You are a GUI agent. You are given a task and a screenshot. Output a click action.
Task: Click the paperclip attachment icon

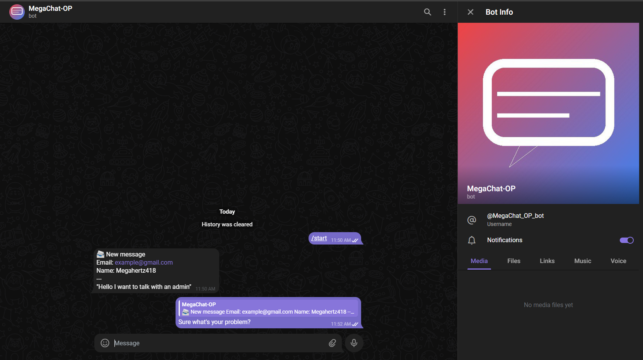pos(332,343)
